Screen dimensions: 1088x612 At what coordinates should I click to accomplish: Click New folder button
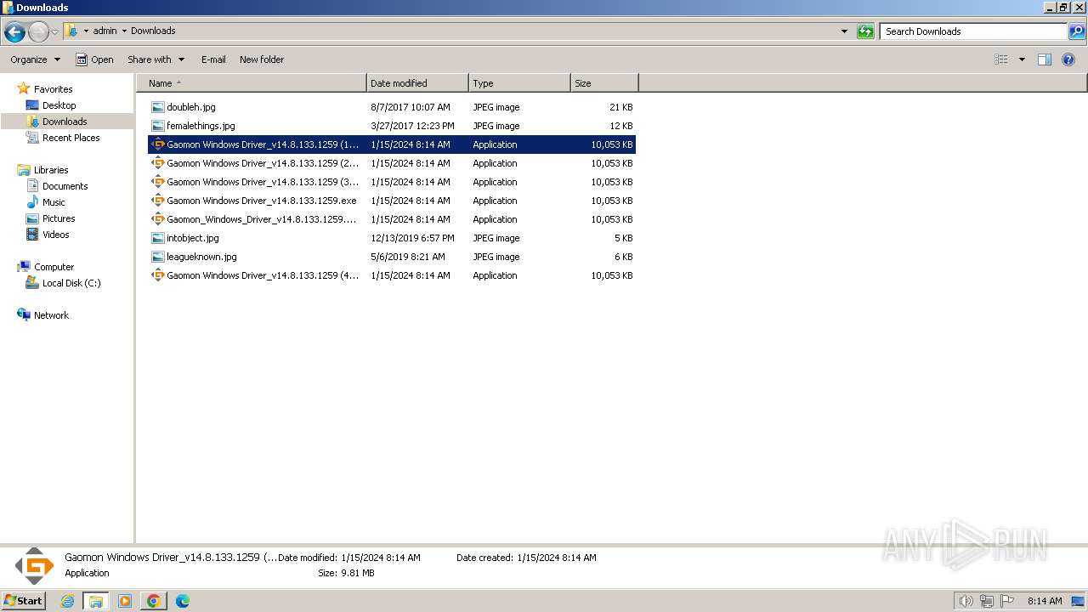point(262,59)
